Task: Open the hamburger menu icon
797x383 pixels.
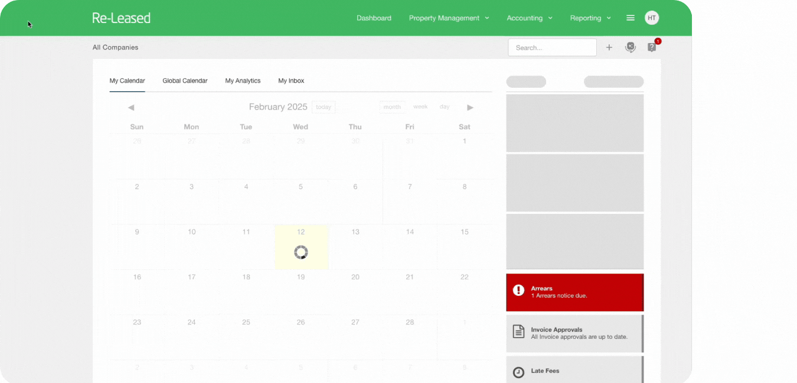Action: [631, 18]
